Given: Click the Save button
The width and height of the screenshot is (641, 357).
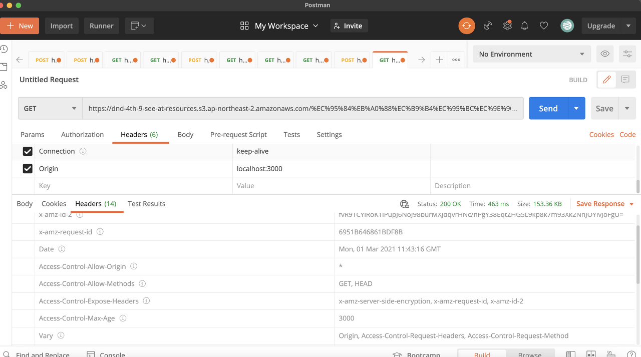Looking at the screenshot, I should pos(604,108).
